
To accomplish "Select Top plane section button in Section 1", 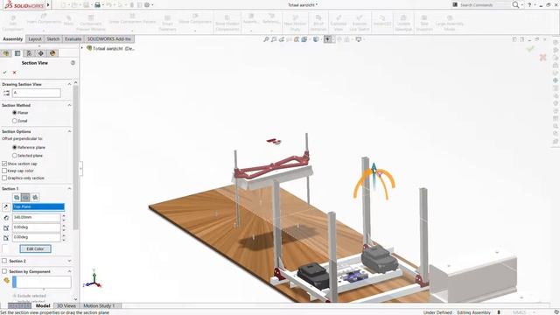I will pos(25,197).
